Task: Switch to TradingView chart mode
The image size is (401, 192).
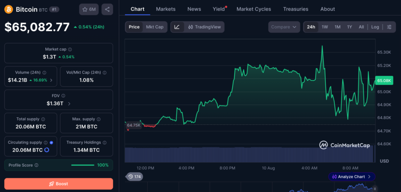Action: click(204, 27)
